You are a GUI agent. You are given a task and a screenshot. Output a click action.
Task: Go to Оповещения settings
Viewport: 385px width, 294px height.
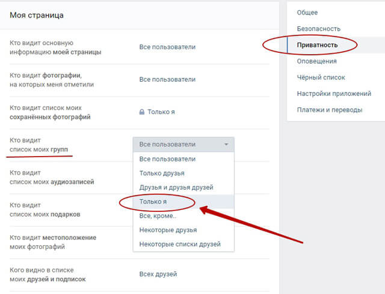click(316, 61)
